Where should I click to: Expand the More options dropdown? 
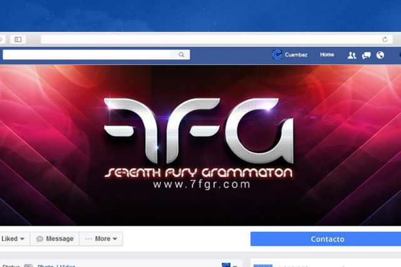pos(101,239)
